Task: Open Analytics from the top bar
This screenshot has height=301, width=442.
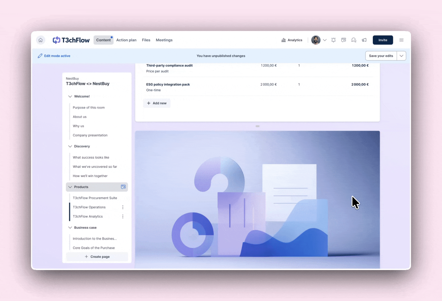Action: point(292,40)
